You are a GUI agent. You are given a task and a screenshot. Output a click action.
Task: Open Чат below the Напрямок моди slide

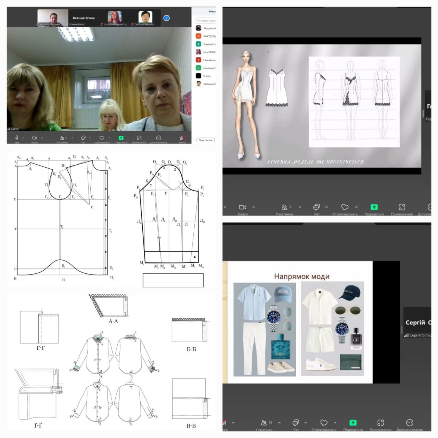click(x=296, y=423)
